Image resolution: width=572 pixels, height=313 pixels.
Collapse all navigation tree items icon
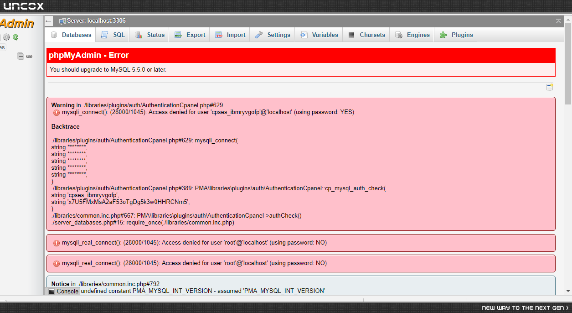point(21,56)
